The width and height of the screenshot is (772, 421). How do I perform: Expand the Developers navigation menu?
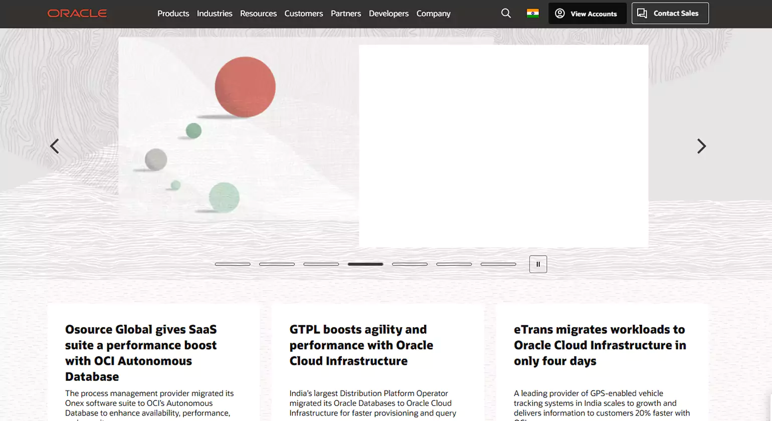pos(389,14)
